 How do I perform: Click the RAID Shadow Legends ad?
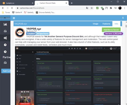pyautogui.click(x=25, y=98)
